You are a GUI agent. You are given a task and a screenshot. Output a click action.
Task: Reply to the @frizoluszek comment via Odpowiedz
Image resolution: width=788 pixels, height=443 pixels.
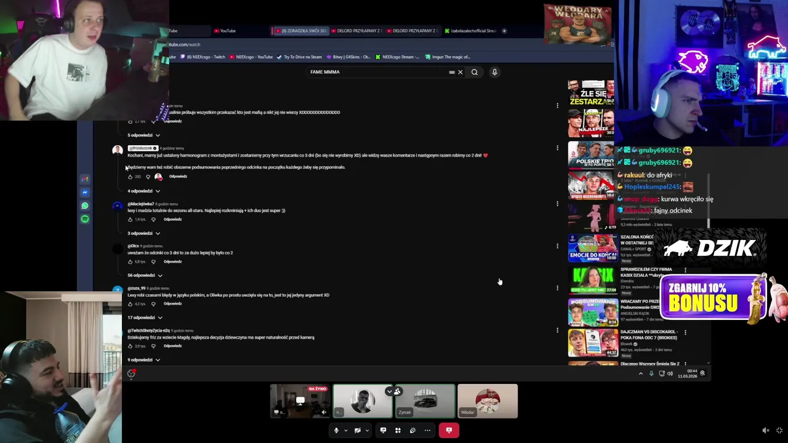[178, 177]
